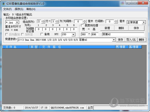
Task: Open the 文件(F) menu
Action: (7, 9)
